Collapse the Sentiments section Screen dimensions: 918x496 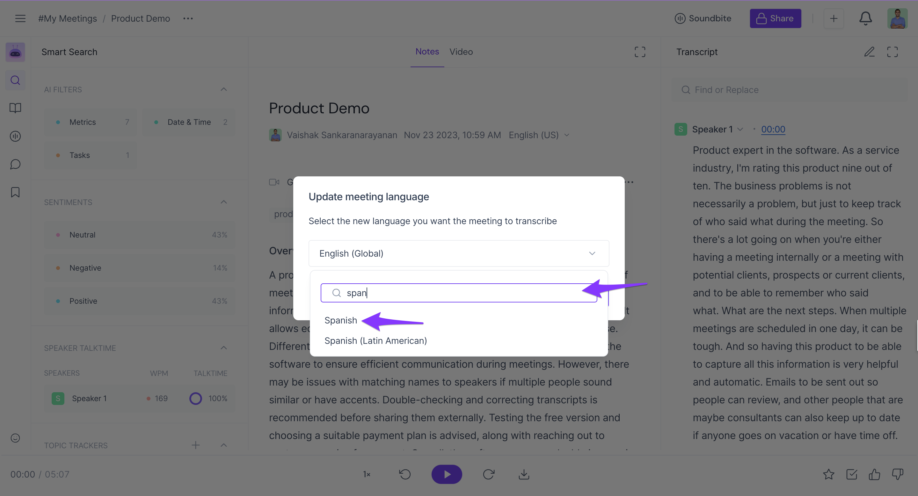[x=223, y=202]
